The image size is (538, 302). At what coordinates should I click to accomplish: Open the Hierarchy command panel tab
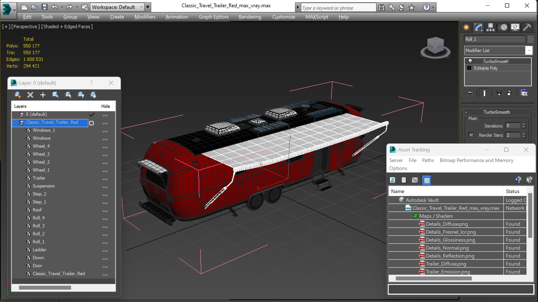(x=490, y=27)
